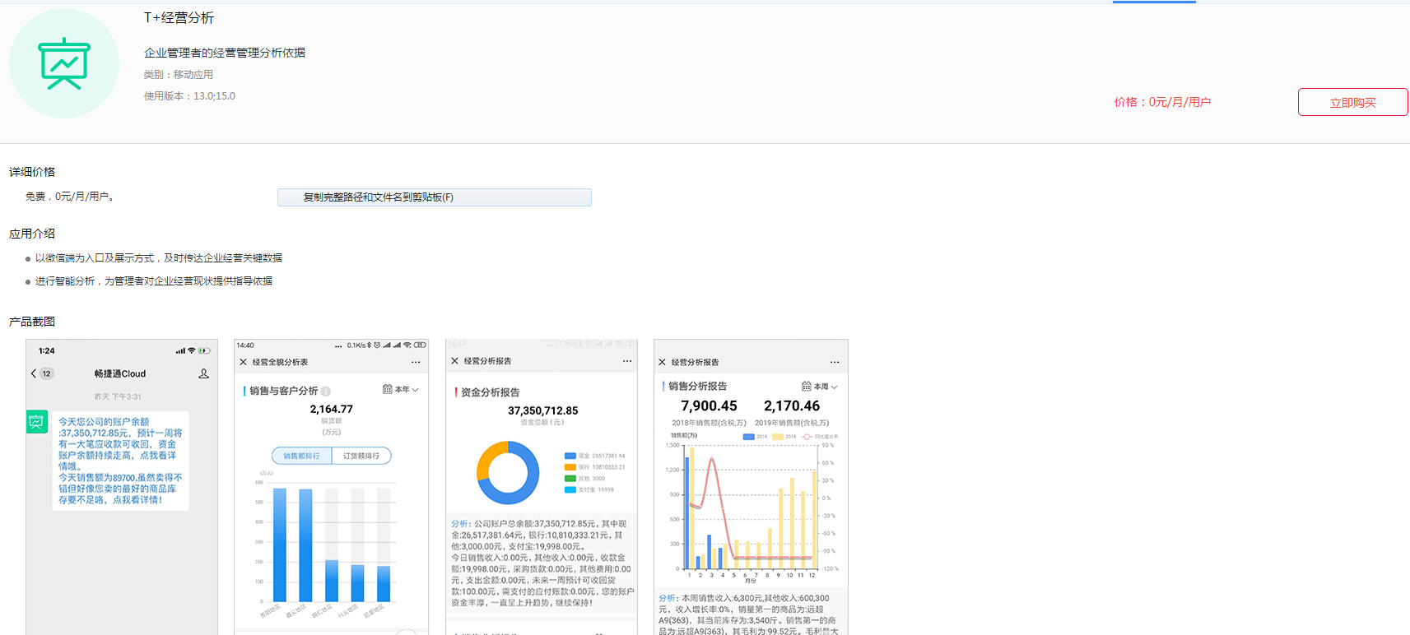1410x635 pixels.
Task: Click the cyan 支付宝 legend swatch
Action: (x=570, y=490)
